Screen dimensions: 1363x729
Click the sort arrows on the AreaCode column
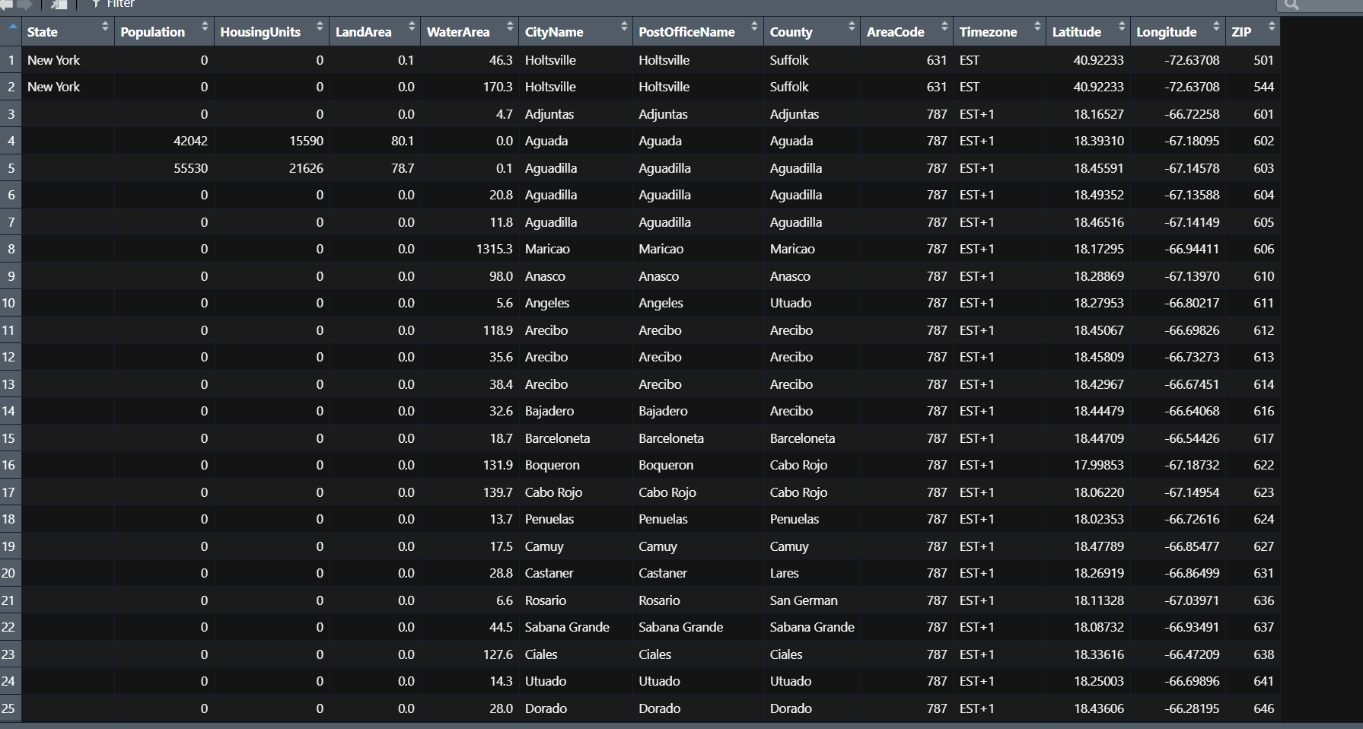[945, 31]
